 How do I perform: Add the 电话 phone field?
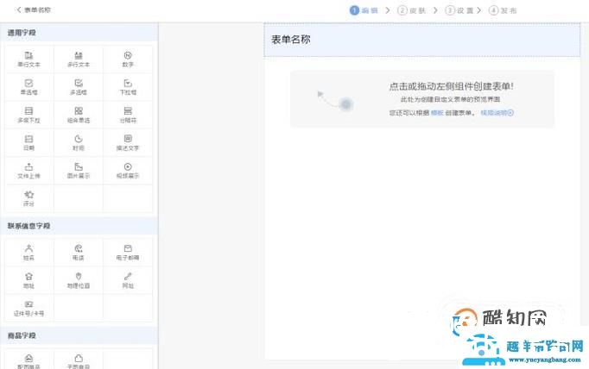[x=78, y=253]
